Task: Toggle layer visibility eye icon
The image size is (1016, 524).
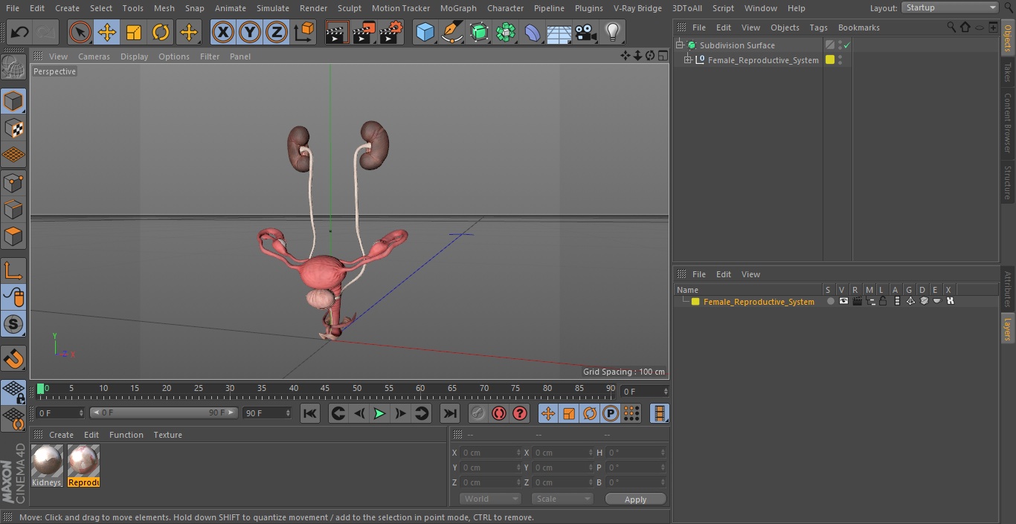Action: tap(843, 301)
